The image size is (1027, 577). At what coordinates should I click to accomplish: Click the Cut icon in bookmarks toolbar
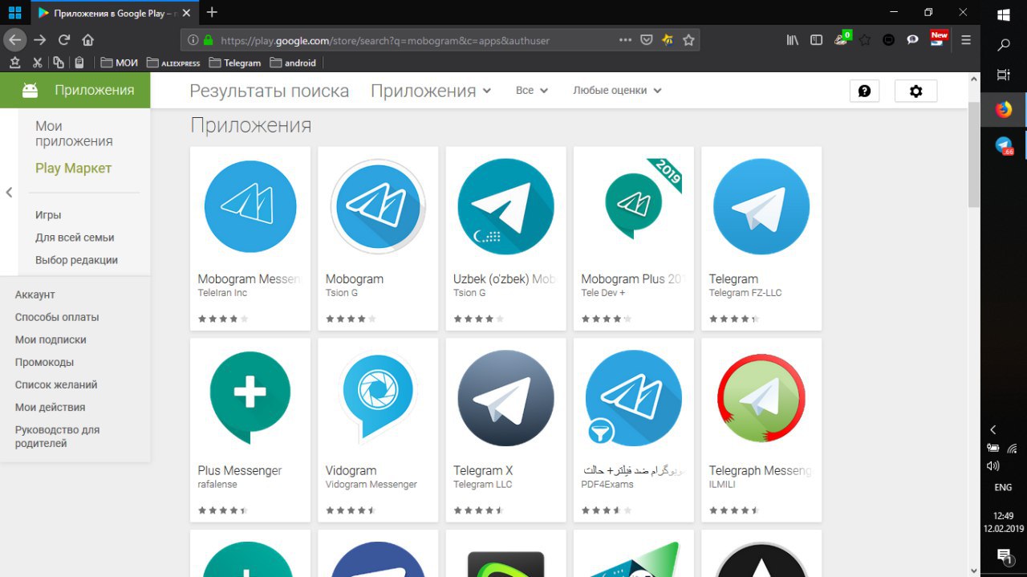pyautogui.click(x=36, y=63)
